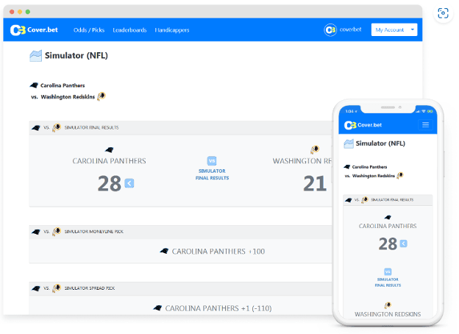Click Carolina Panthers team name in desktop matchup header

[63, 85]
